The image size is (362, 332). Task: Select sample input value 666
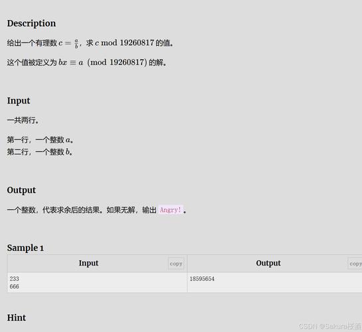point(15,287)
